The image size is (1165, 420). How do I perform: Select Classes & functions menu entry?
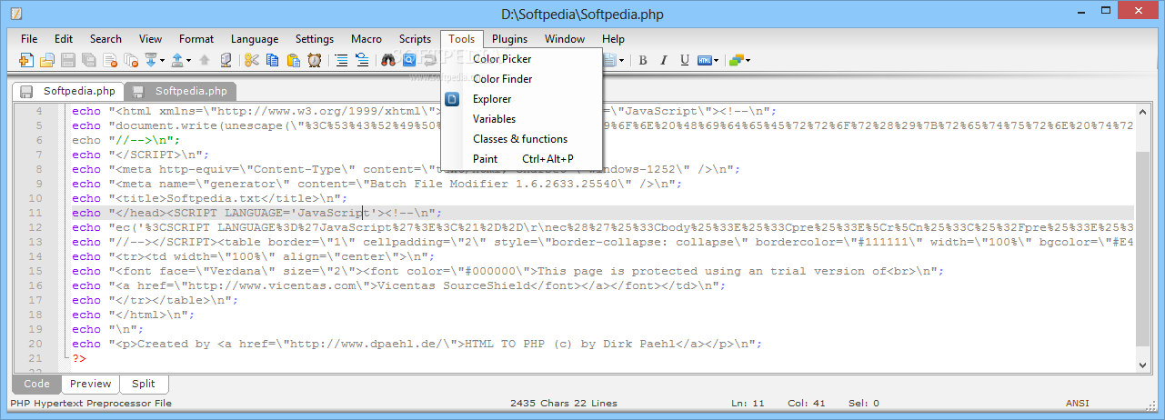[520, 138]
